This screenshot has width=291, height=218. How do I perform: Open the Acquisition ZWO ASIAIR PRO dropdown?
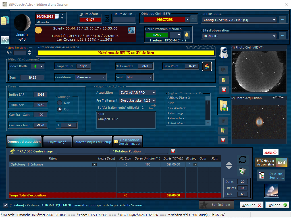coord(154,93)
